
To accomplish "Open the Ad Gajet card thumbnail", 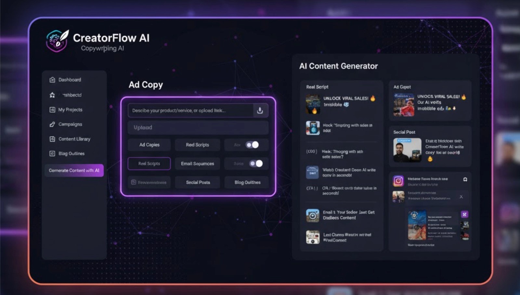I will (x=404, y=105).
